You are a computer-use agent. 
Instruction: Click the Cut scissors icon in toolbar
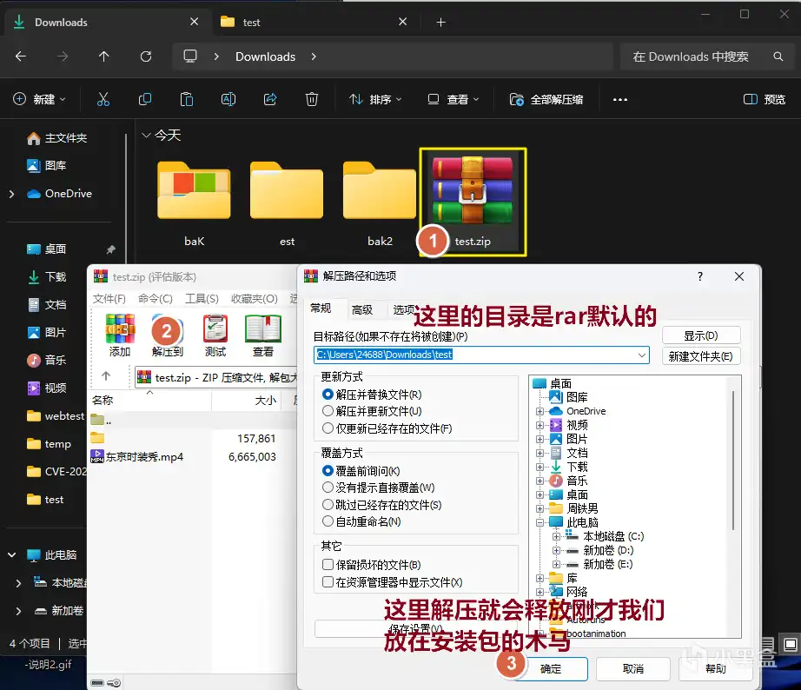tap(103, 99)
